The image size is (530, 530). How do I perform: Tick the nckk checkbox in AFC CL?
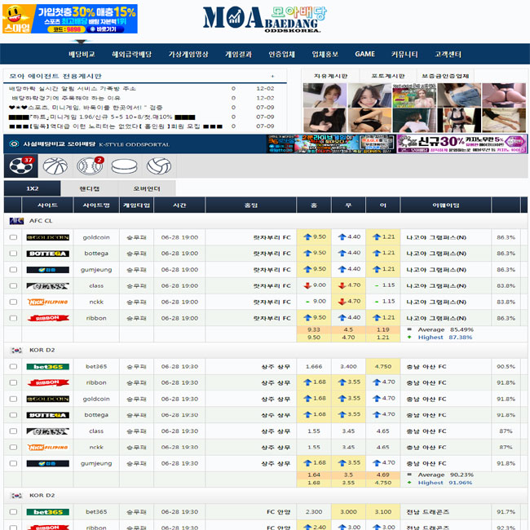[13, 302]
